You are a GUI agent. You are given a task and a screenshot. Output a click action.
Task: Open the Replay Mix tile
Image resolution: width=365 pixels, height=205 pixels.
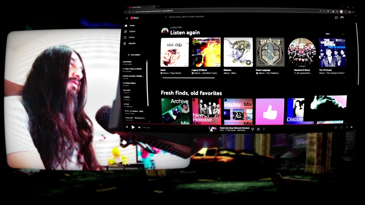(x=238, y=111)
